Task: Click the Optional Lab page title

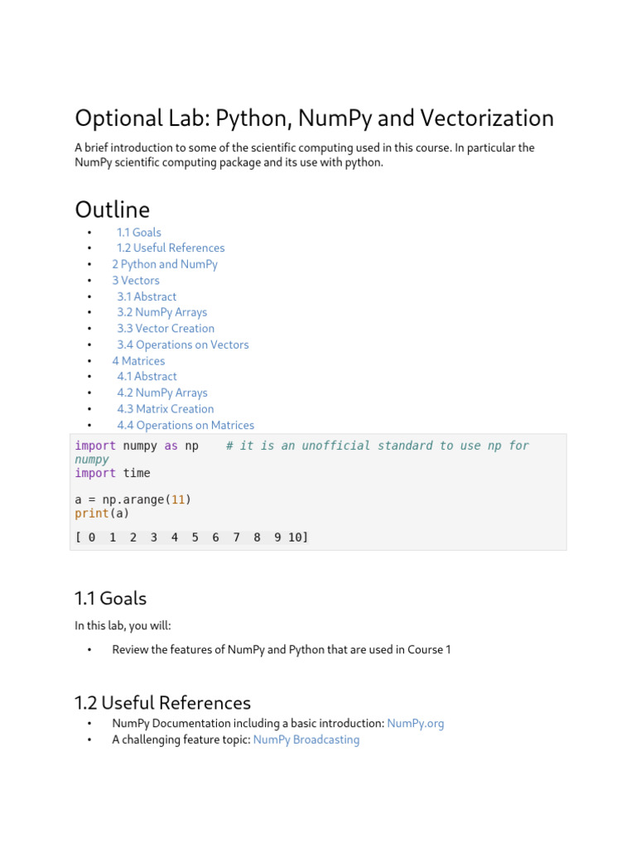Action: point(314,118)
